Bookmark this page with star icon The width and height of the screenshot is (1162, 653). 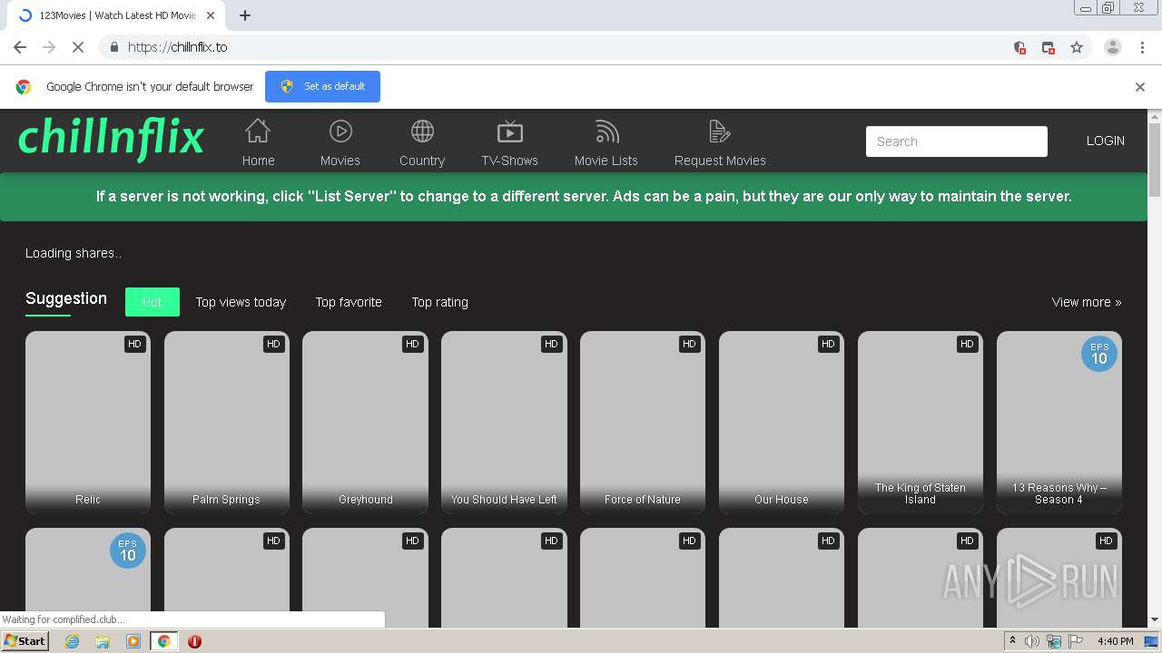pyautogui.click(x=1077, y=47)
